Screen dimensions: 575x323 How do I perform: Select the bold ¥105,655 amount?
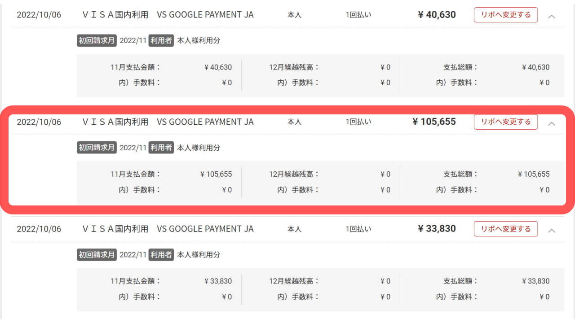click(x=434, y=122)
